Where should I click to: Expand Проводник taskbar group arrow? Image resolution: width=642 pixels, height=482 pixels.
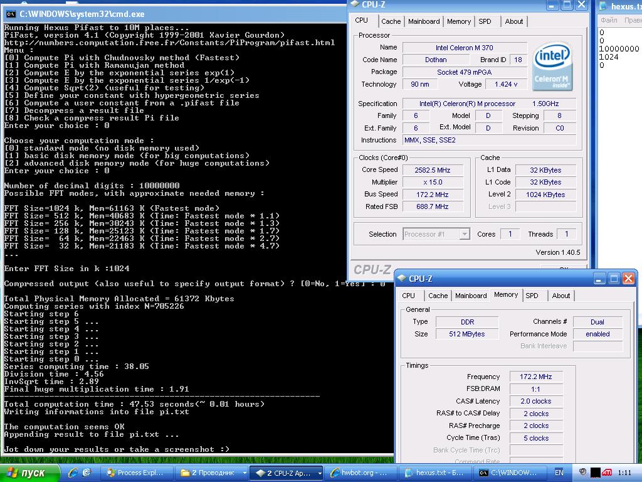coord(245,473)
